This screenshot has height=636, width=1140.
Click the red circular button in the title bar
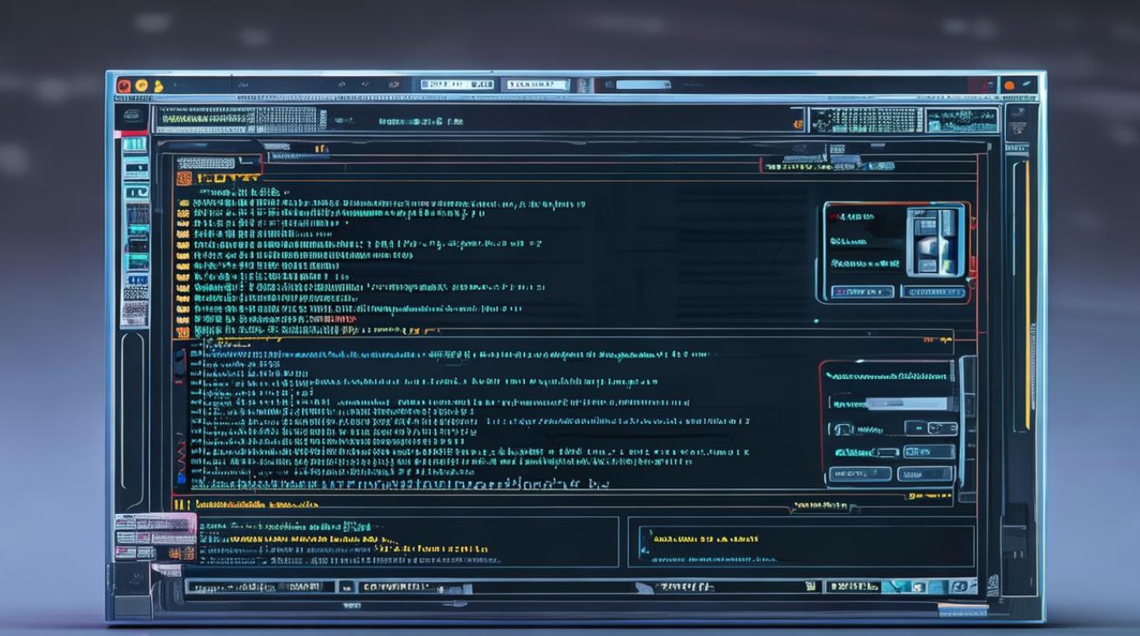(124, 86)
